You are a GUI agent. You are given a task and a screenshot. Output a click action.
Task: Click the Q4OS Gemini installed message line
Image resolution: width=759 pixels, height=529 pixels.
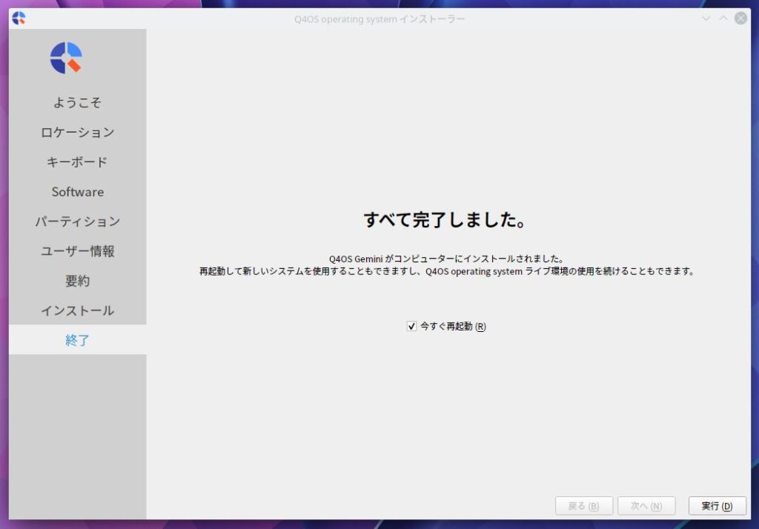click(446, 259)
